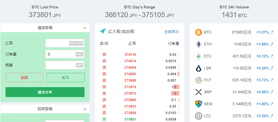Viewport: 278px width, 122px height.
Task: Click the XEM price 5.1406日元
Action: click(242, 104)
